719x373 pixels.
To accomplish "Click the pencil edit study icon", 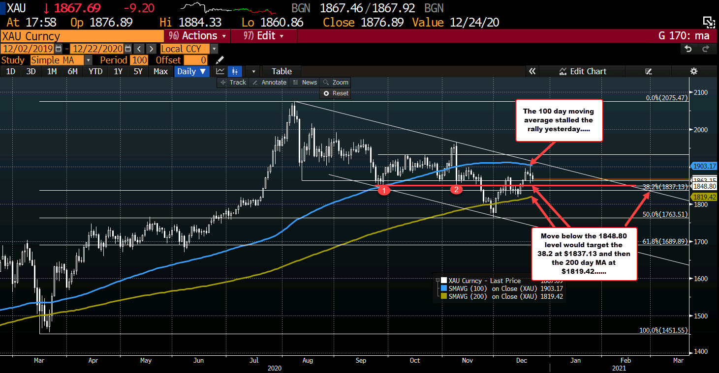I will pyautogui.click(x=219, y=60).
